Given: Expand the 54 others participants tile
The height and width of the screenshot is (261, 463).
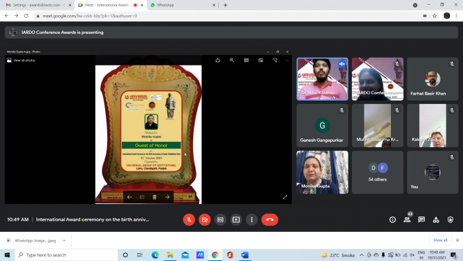Looking at the screenshot, I should click(378, 172).
